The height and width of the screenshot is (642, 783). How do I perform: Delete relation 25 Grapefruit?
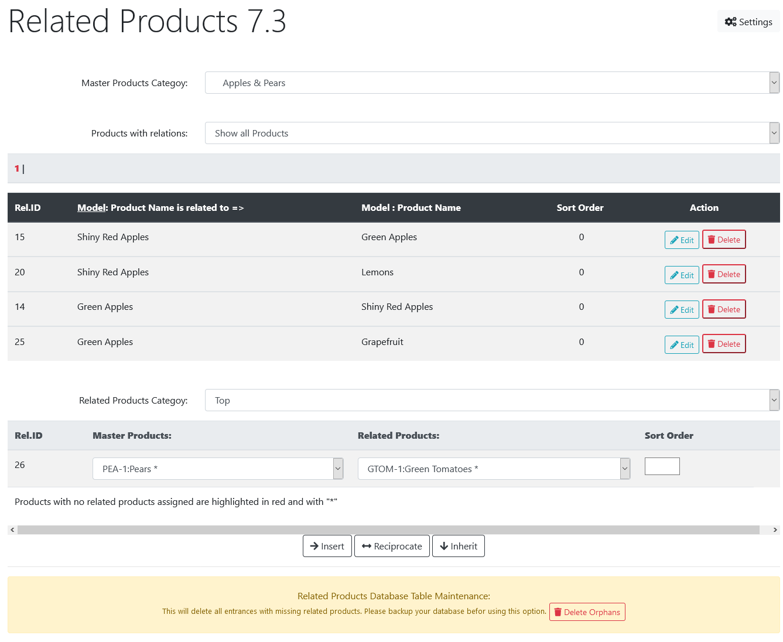(x=724, y=344)
